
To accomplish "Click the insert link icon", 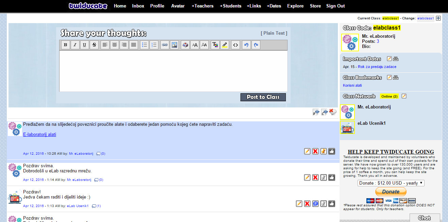I will (x=165, y=45).
